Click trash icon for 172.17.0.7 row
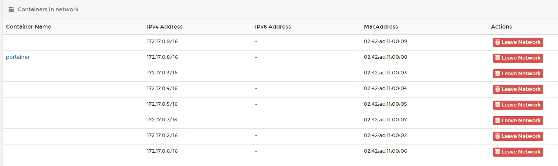The height and width of the screenshot is (166, 558). pos(497,121)
